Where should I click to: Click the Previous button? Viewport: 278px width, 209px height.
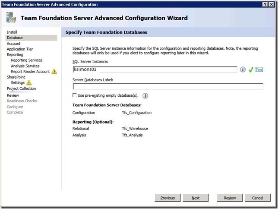click(167, 198)
